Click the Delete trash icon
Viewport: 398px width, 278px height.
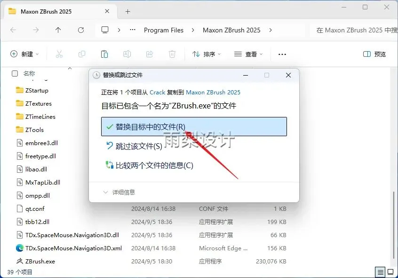click(x=172, y=54)
